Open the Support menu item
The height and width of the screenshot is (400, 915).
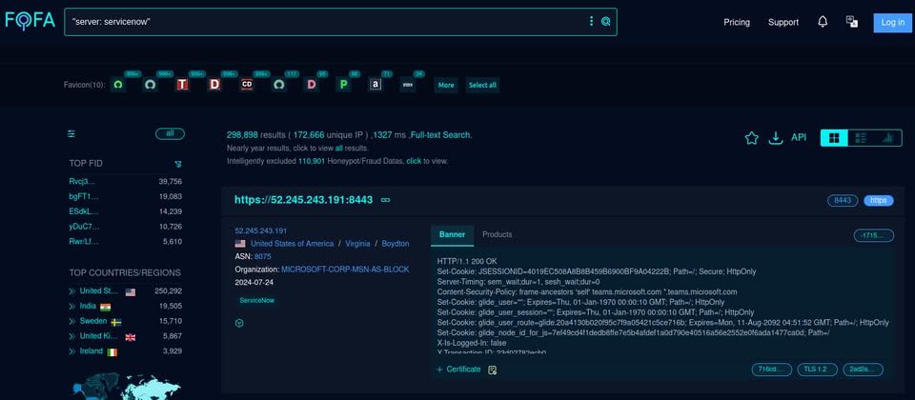click(x=783, y=22)
